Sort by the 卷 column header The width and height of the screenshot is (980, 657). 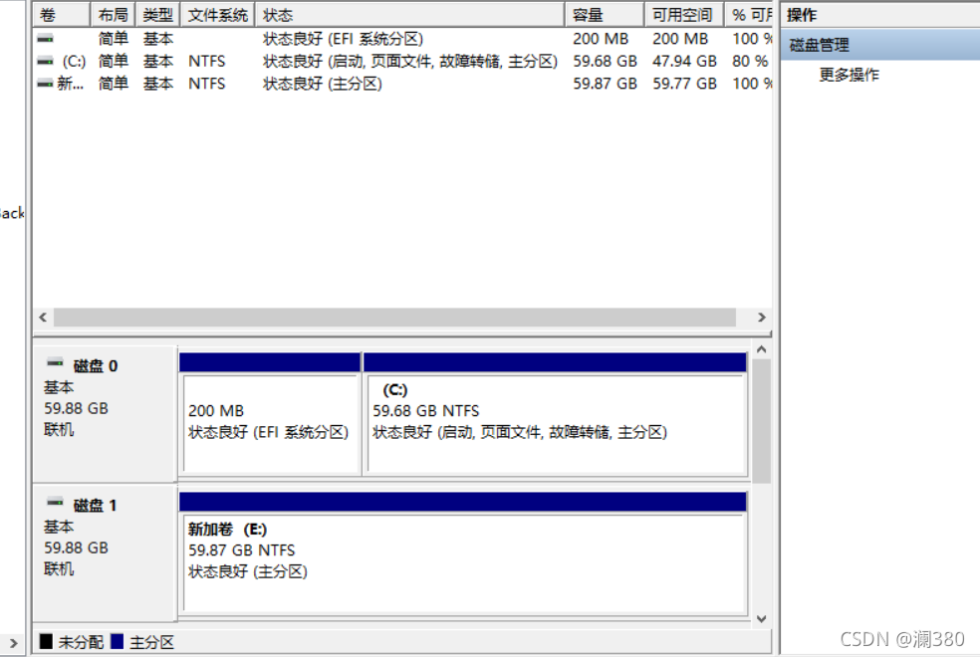[x=62, y=14]
